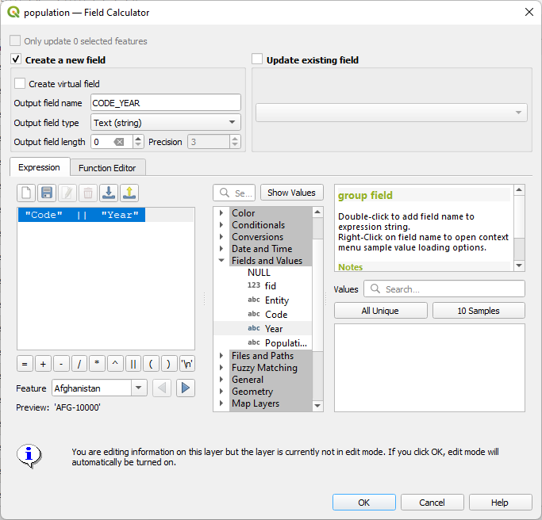This screenshot has width=542, height=520.
Task: Select the fid field
Action: pos(262,286)
